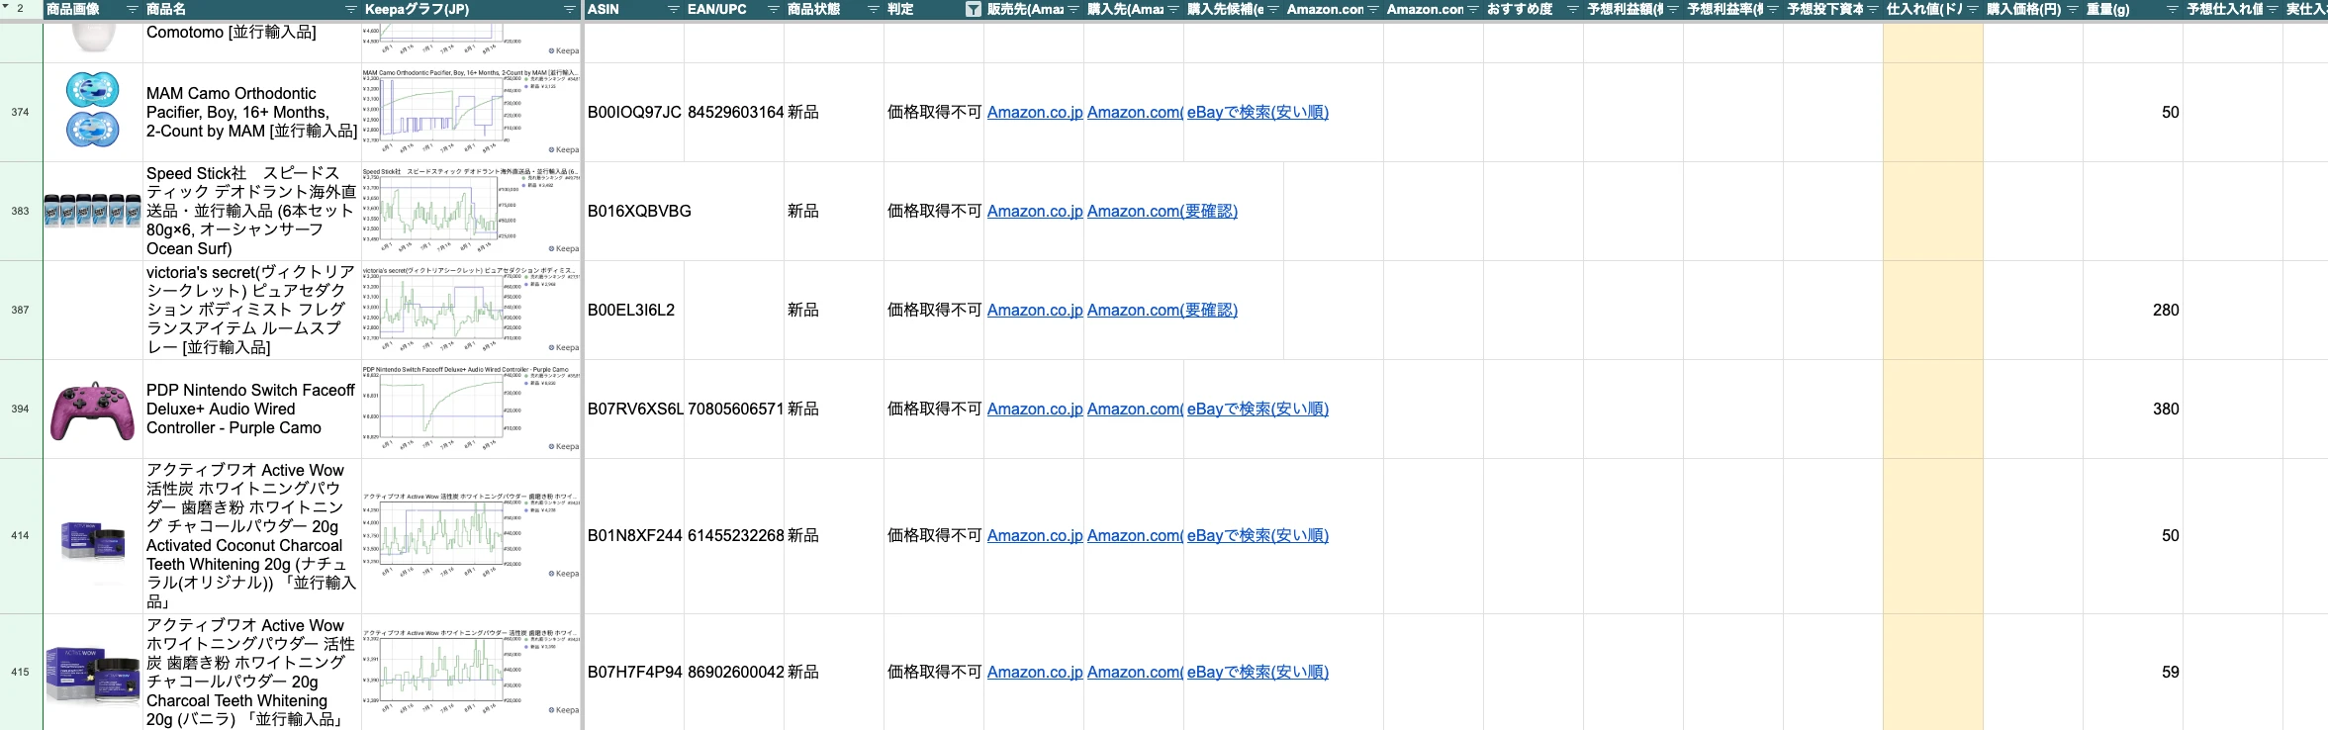Open filter menu for 仕入れ値(ドル) column

click(1973, 10)
